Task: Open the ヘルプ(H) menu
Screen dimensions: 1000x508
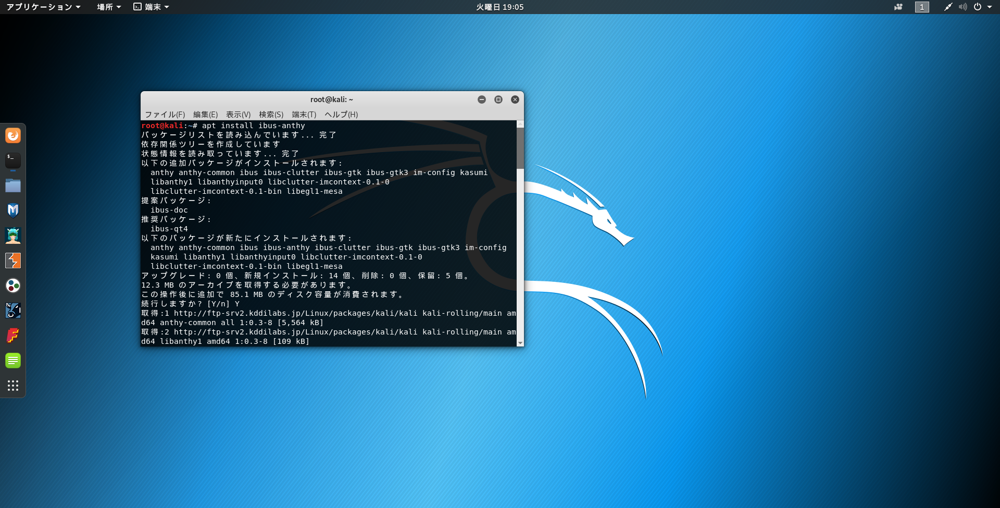Action: pos(341,115)
